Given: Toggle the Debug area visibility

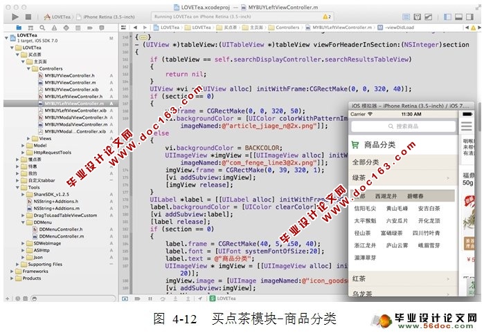Looking at the screenshot, I should pos(458,17).
